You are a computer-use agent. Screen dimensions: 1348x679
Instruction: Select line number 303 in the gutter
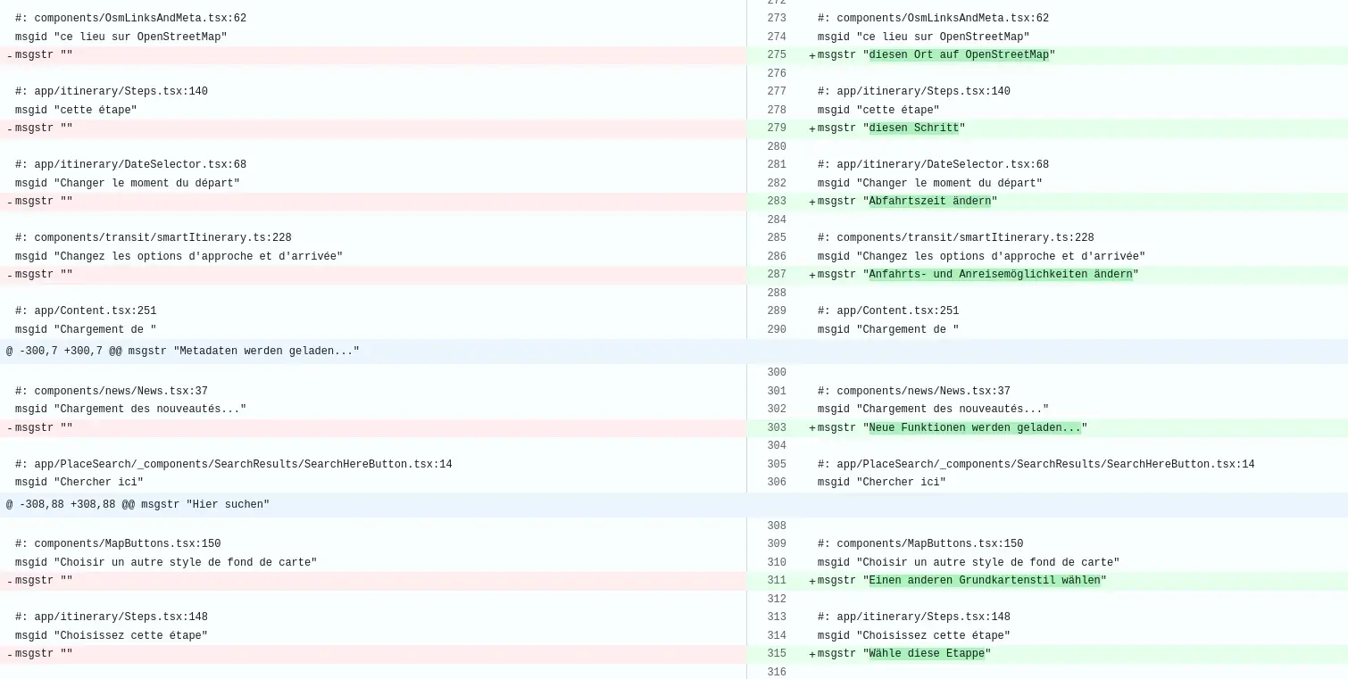pos(776,428)
